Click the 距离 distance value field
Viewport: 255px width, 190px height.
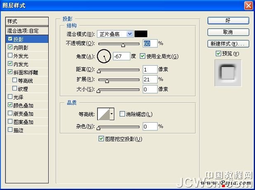click(150, 69)
